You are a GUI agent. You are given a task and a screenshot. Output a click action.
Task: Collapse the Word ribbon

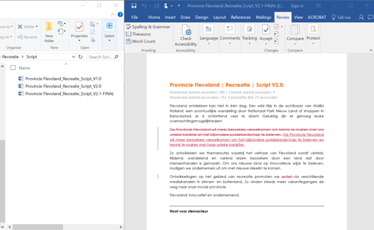[x=371, y=50]
